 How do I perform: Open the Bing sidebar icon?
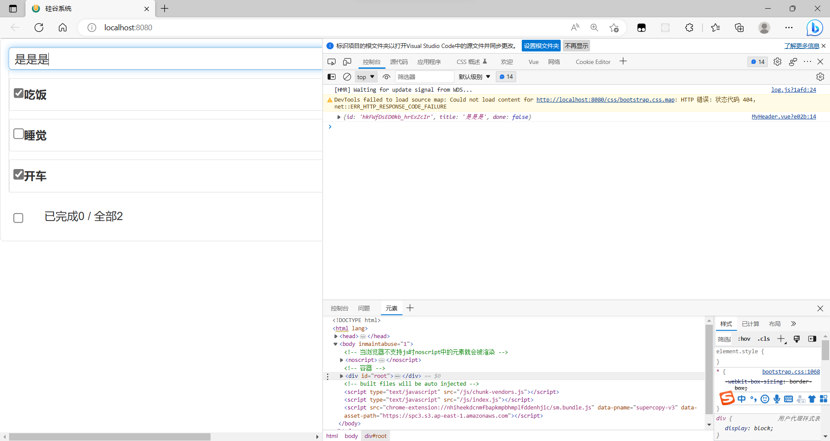(x=814, y=28)
